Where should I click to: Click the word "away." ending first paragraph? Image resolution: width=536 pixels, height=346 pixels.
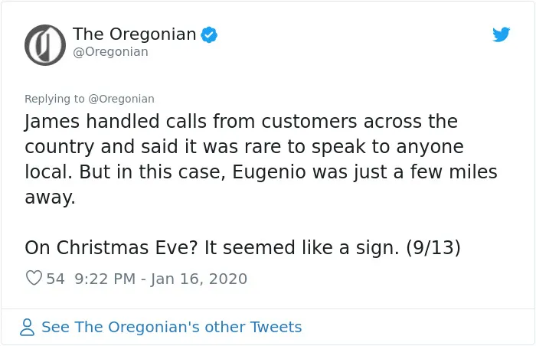click(50, 197)
